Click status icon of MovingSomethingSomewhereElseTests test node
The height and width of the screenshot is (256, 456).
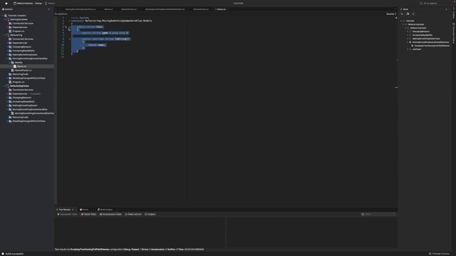click(x=410, y=42)
